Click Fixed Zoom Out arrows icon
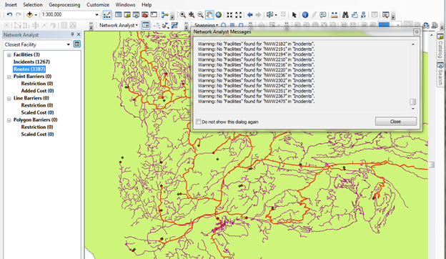Viewport: 446px width, 259px height. 238,14
